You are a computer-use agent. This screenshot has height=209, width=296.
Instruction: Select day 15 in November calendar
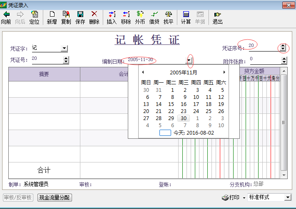[171, 104]
